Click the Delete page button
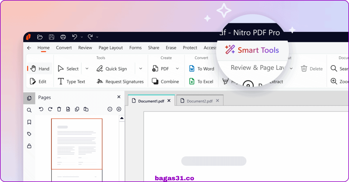Screen dimensions: 349x182 coord(312,69)
